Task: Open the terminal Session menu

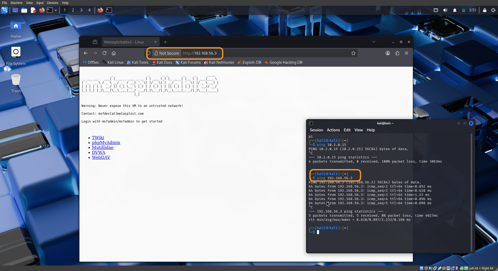Action: [316, 130]
